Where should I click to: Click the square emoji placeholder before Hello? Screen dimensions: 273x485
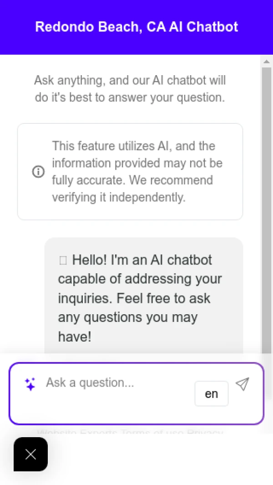[63, 261]
